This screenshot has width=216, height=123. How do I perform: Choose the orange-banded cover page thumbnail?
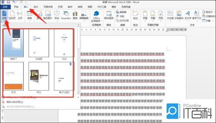[x=13, y=76]
